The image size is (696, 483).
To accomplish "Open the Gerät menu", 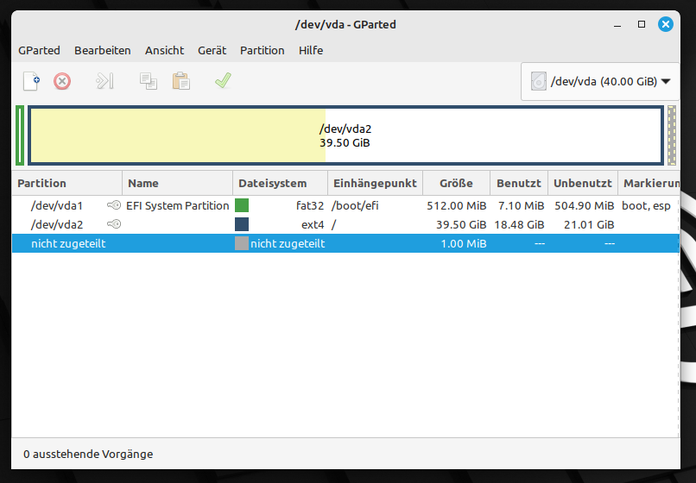I will [212, 51].
